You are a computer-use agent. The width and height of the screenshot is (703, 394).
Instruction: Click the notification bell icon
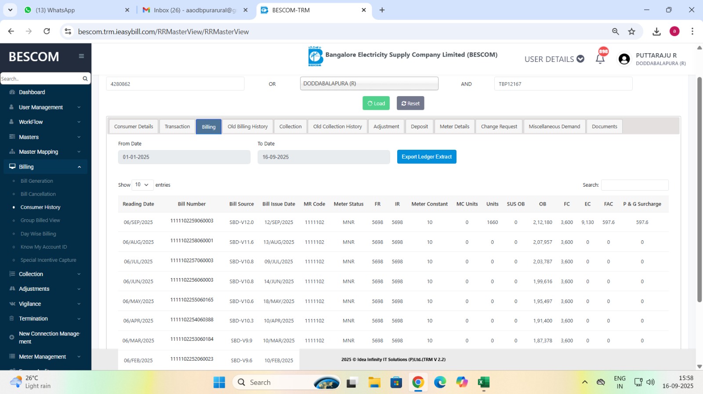(600, 59)
